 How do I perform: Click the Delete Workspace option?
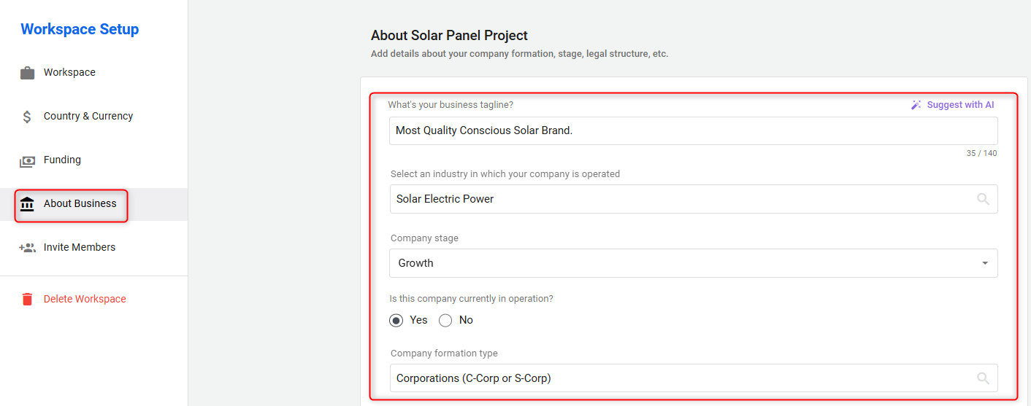click(85, 299)
